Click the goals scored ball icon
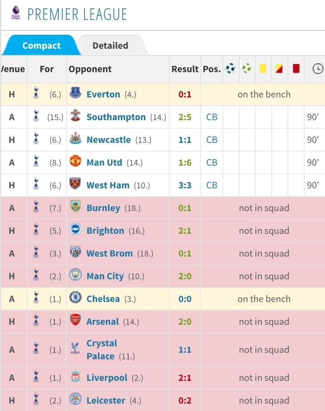 (x=230, y=69)
